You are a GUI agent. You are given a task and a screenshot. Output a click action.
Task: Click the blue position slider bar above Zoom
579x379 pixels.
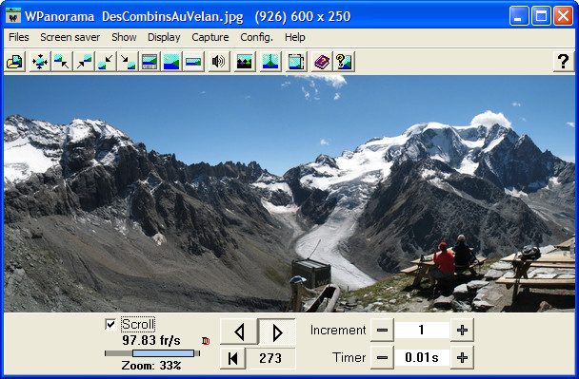pos(163,353)
